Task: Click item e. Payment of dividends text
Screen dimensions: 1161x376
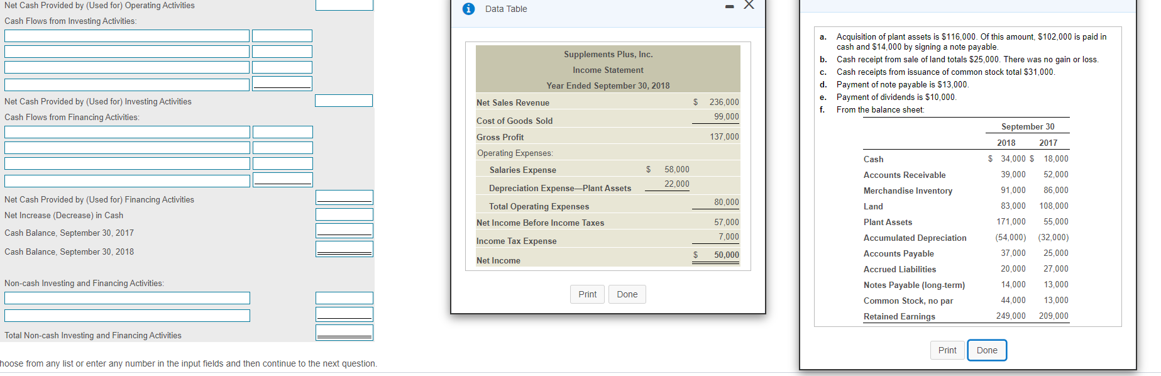Action: coord(896,97)
